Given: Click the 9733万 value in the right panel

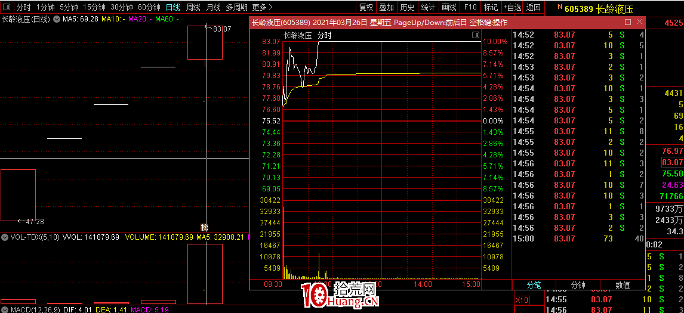Looking at the screenshot, I should coord(669,209).
